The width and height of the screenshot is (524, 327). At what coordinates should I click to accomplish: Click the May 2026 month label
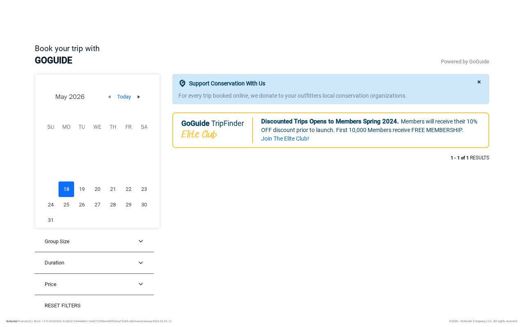click(70, 97)
